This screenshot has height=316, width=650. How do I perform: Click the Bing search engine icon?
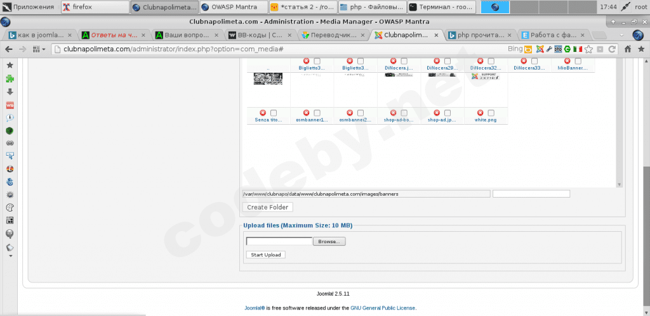pos(528,49)
